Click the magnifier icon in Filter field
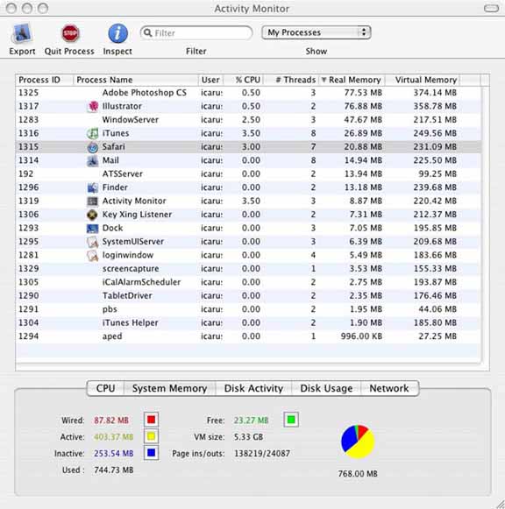 (148, 32)
